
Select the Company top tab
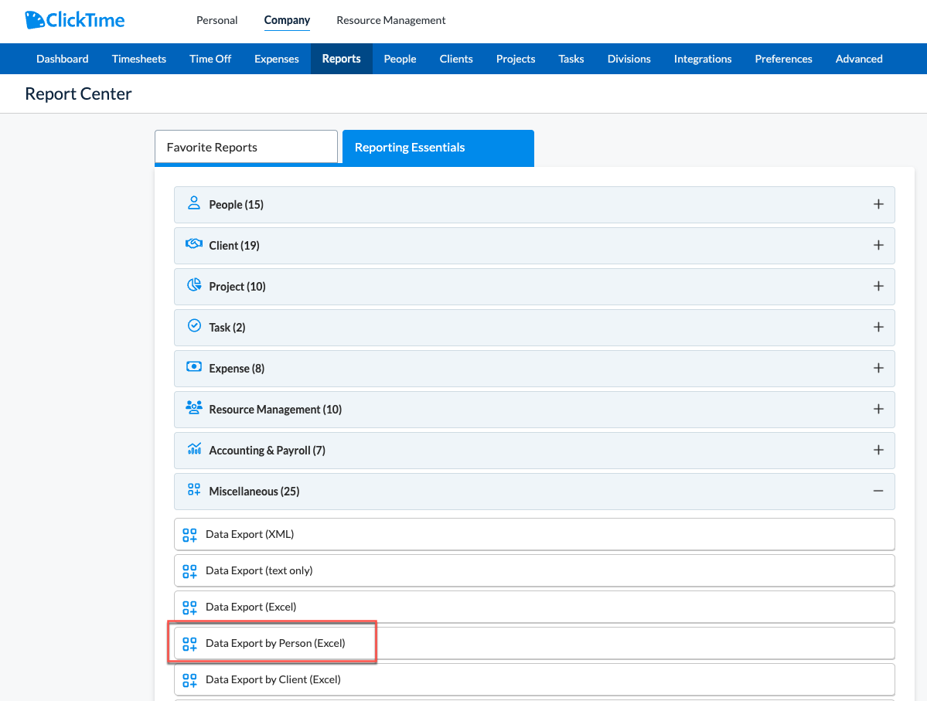[x=287, y=20]
